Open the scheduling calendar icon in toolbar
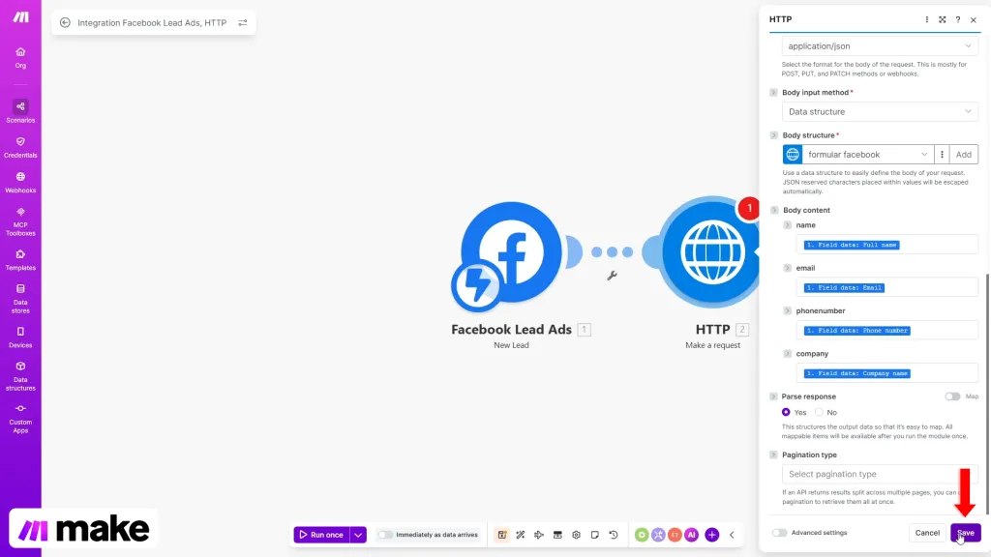Screen dimensions: 991x557 [x=502, y=535]
